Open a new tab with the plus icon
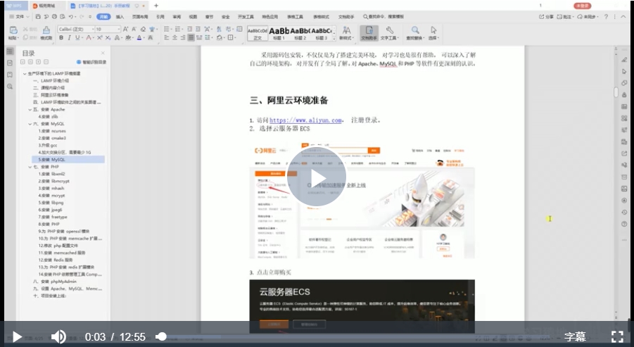The width and height of the screenshot is (634, 347). (x=156, y=6)
